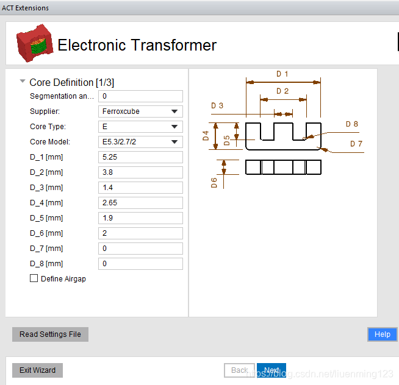The image size is (399, 385).
Task: Click the Read Settings File button
Action: (50, 334)
